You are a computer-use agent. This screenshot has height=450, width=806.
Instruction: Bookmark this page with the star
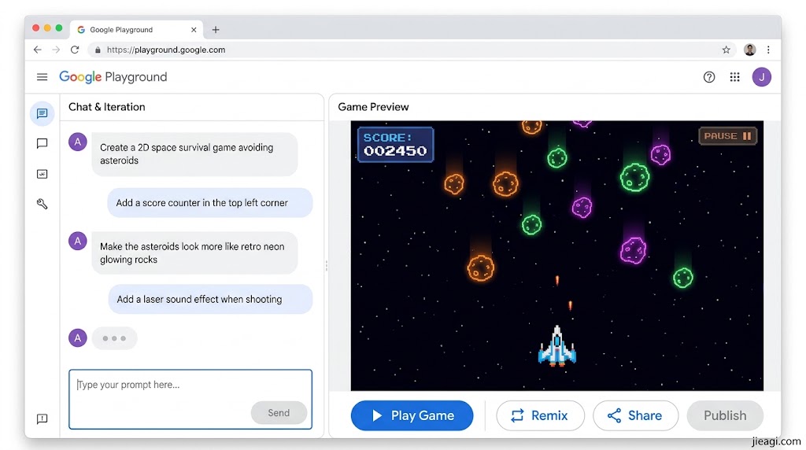coord(726,50)
